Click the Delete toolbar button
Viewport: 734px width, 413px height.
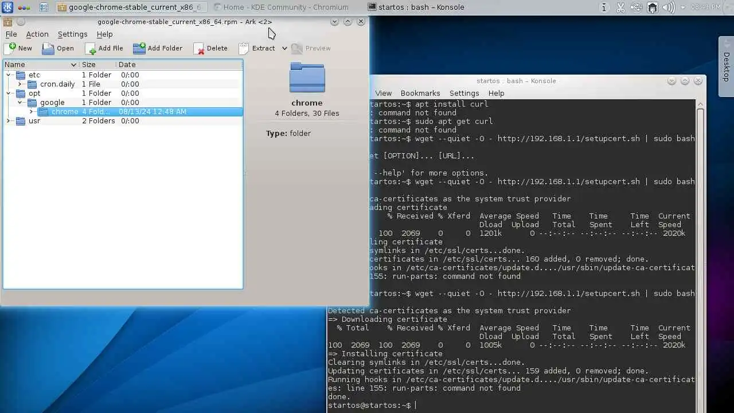coord(210,48)
